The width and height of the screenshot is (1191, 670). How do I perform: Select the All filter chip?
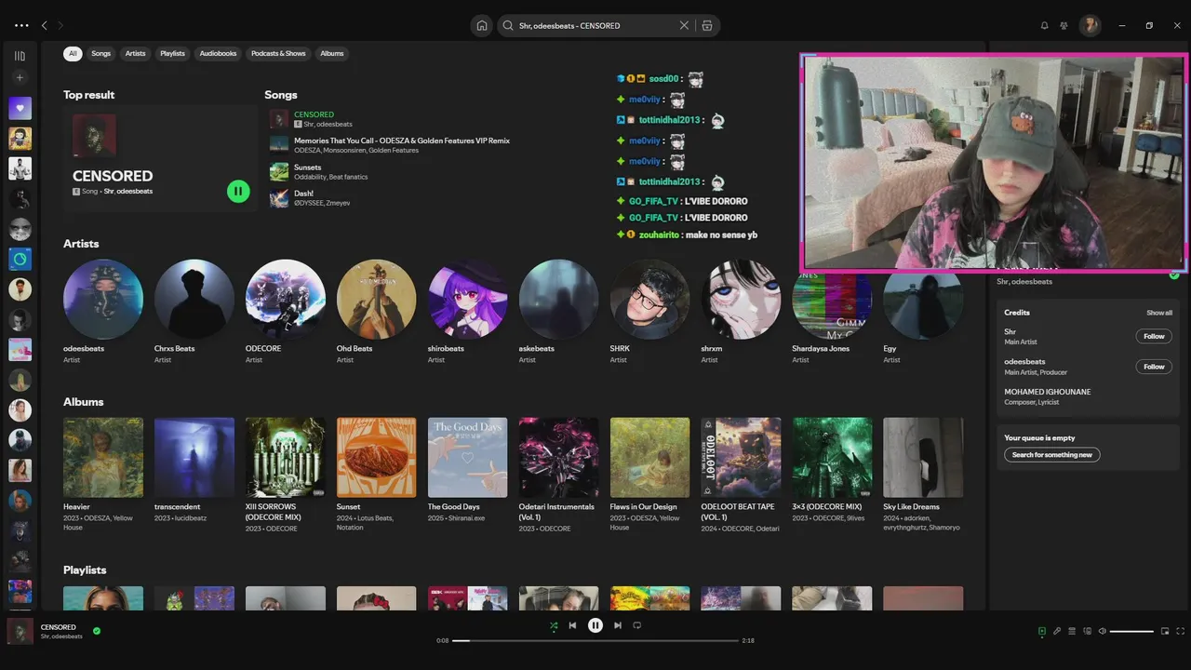tap(73, 53)
